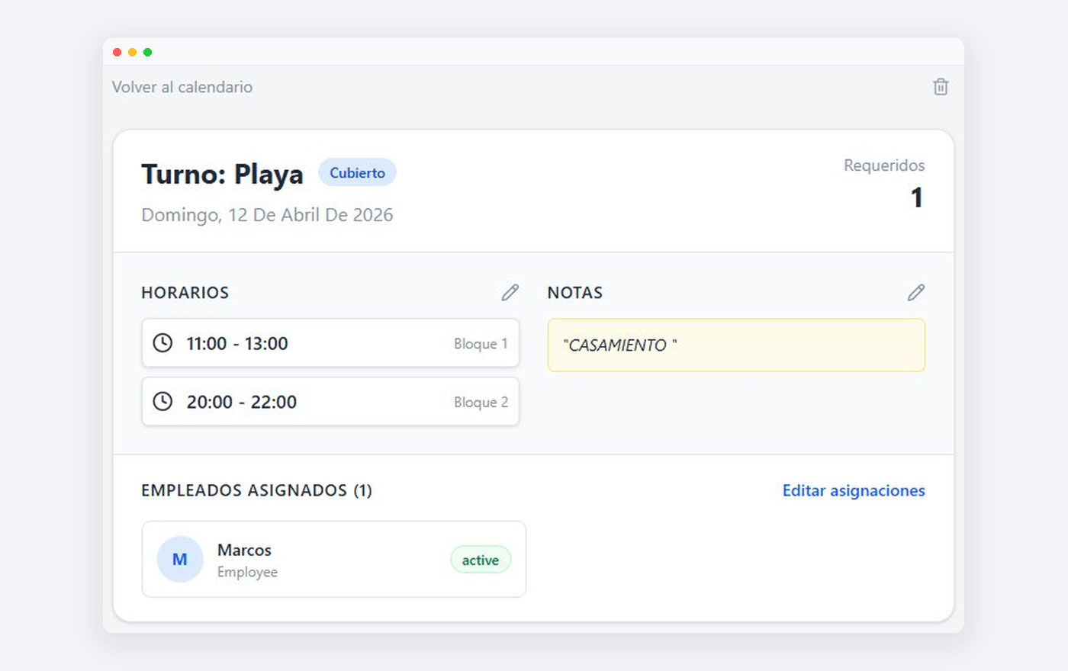Click the Domingo, 12 De Abril date text
Viewport: 1068px width, 671px height.
(267, 215)
